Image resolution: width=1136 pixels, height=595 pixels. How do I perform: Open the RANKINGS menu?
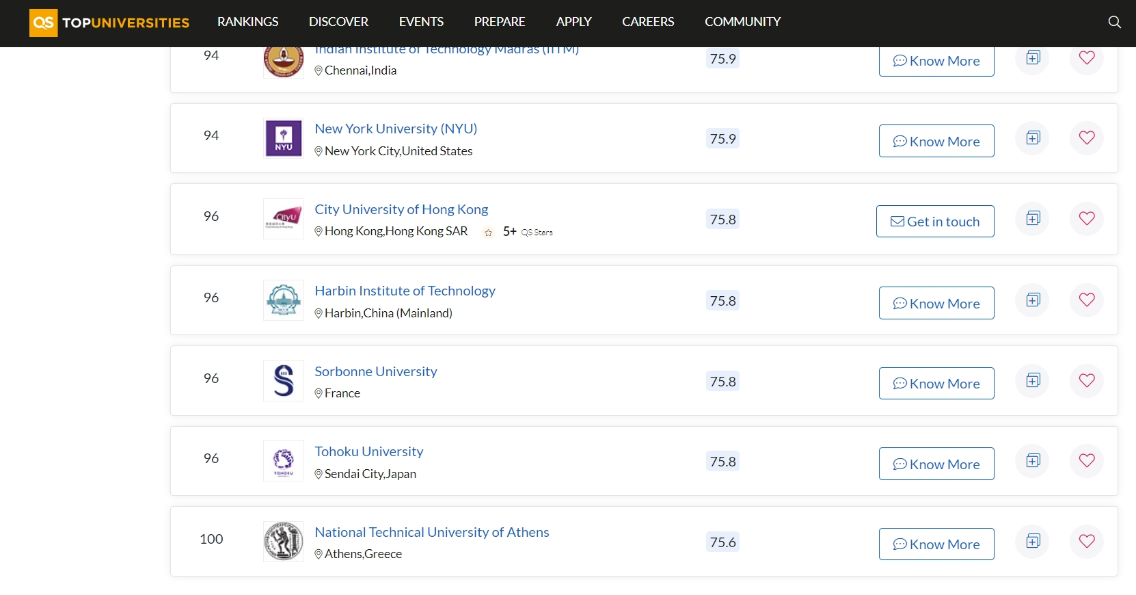click(x=248, y=22)
